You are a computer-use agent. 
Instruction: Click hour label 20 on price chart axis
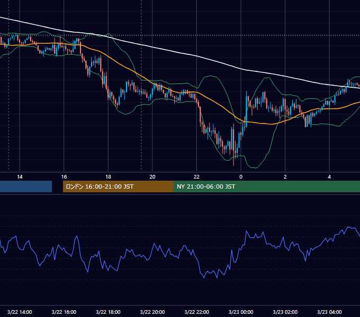point(152,177)
